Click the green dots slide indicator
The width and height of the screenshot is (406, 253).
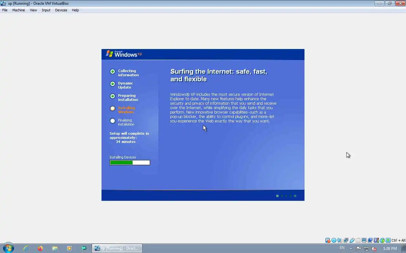point(286,196)
